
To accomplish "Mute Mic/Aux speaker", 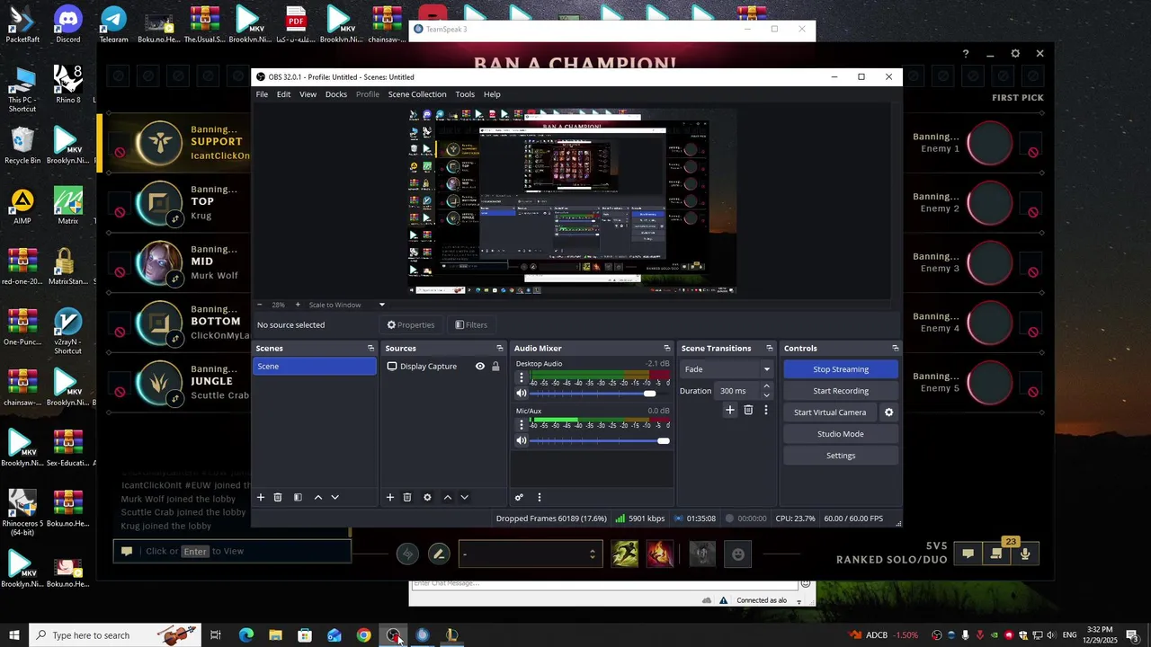I will 522,440.
